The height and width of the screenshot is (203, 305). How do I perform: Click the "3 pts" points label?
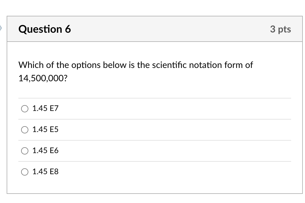280,29
